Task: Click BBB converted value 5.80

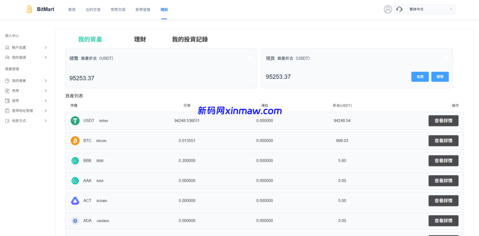Action: tap(342, 161)
